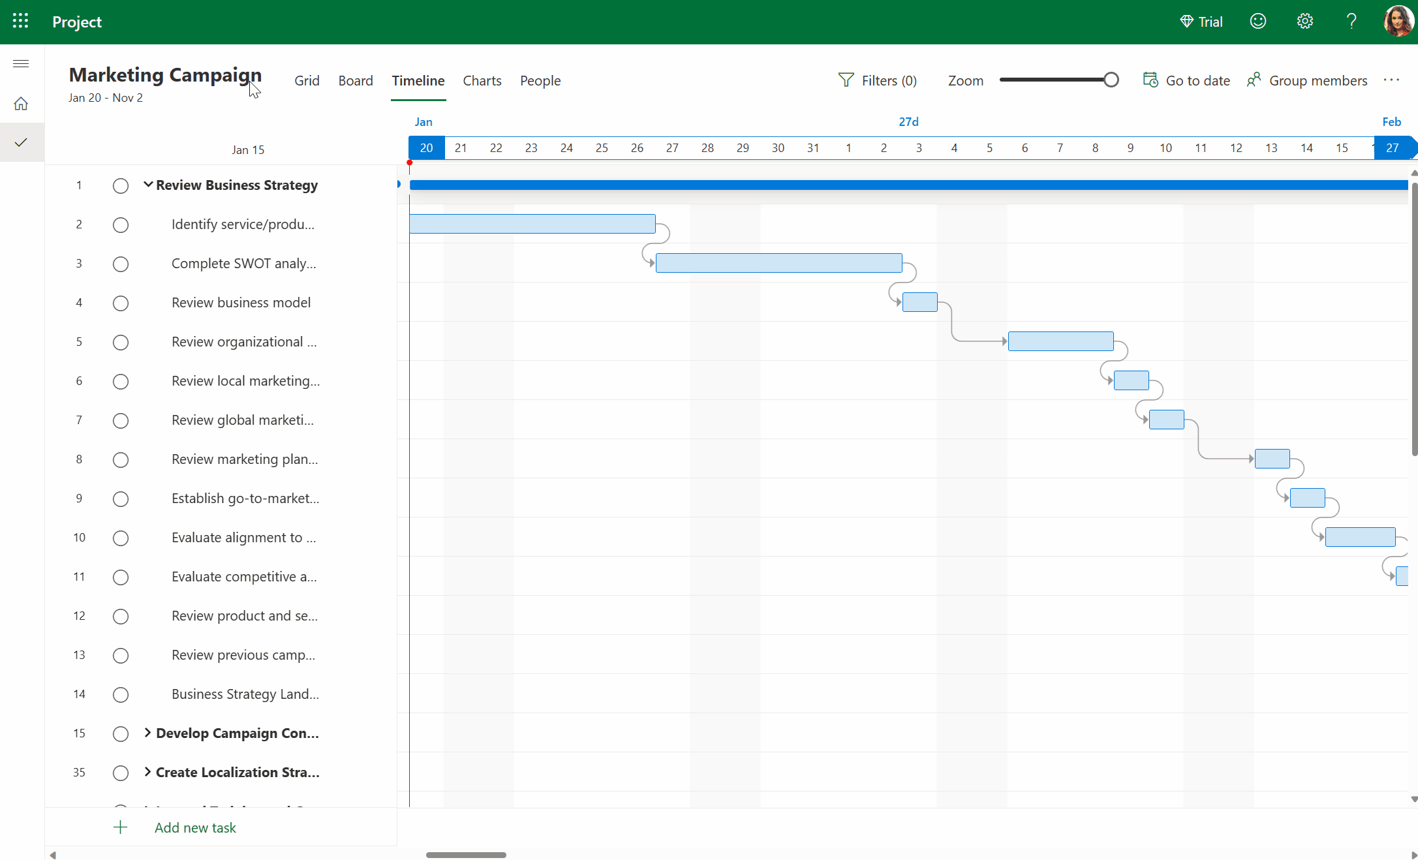Open Go to date calendar tool
The image size is (1418, 860).
click(1151, 80)
